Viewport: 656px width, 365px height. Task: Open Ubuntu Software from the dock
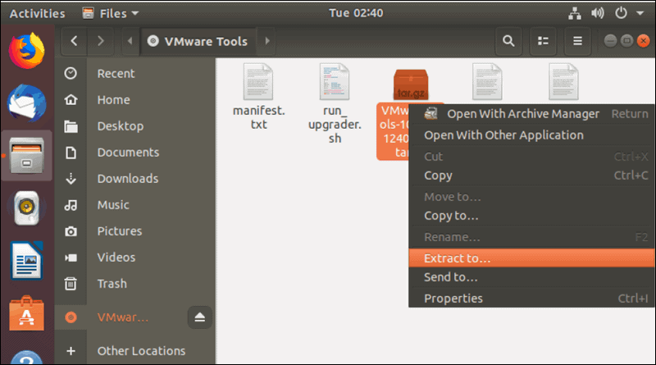[27, 313]
